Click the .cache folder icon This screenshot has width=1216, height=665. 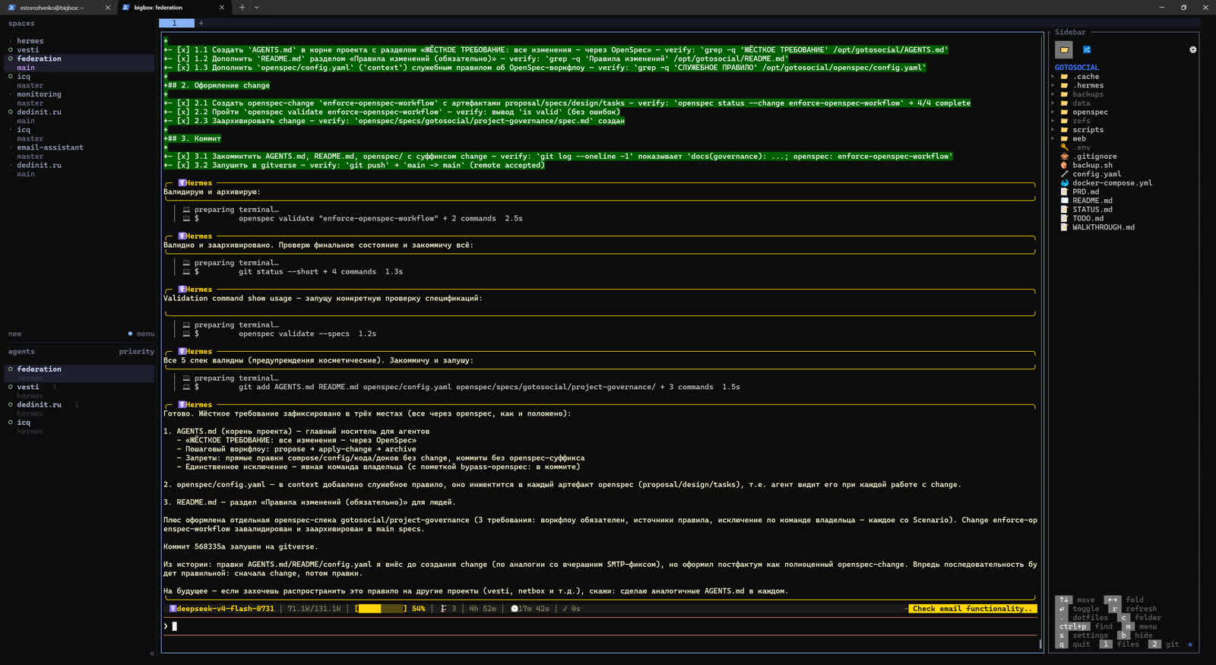click(1064, 77)
